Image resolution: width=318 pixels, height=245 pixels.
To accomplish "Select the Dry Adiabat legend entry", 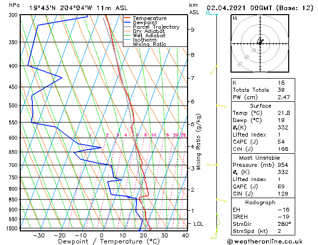I will click(149, 31).
